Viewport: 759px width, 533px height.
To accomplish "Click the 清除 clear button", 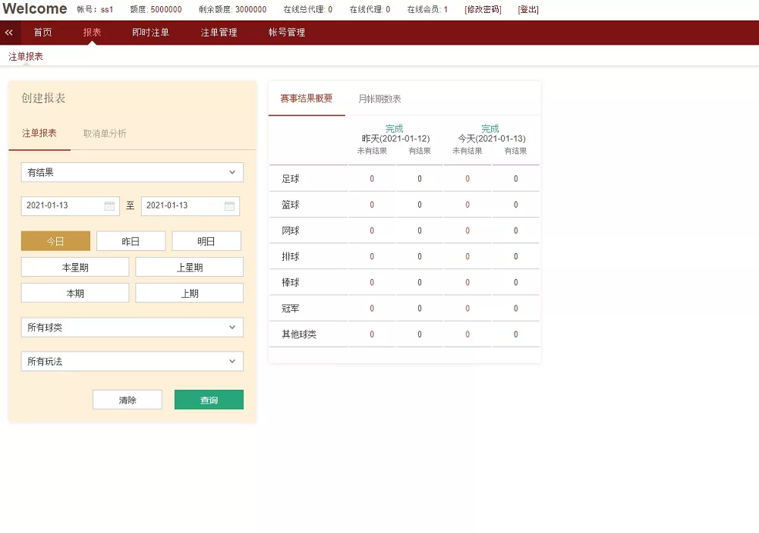I will [127, 399].
